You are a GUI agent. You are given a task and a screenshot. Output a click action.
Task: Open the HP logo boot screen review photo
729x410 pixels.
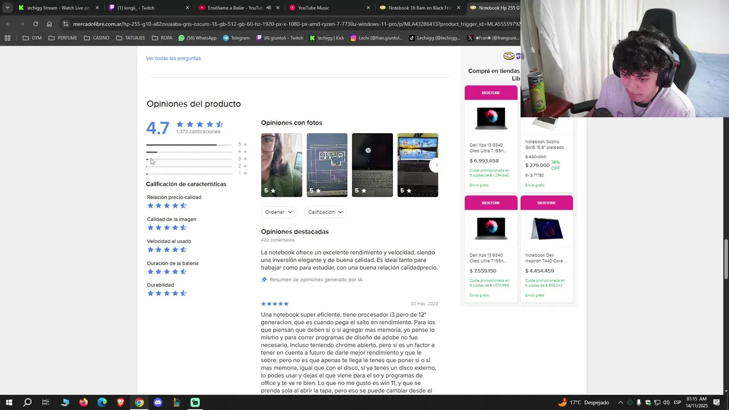372,165
